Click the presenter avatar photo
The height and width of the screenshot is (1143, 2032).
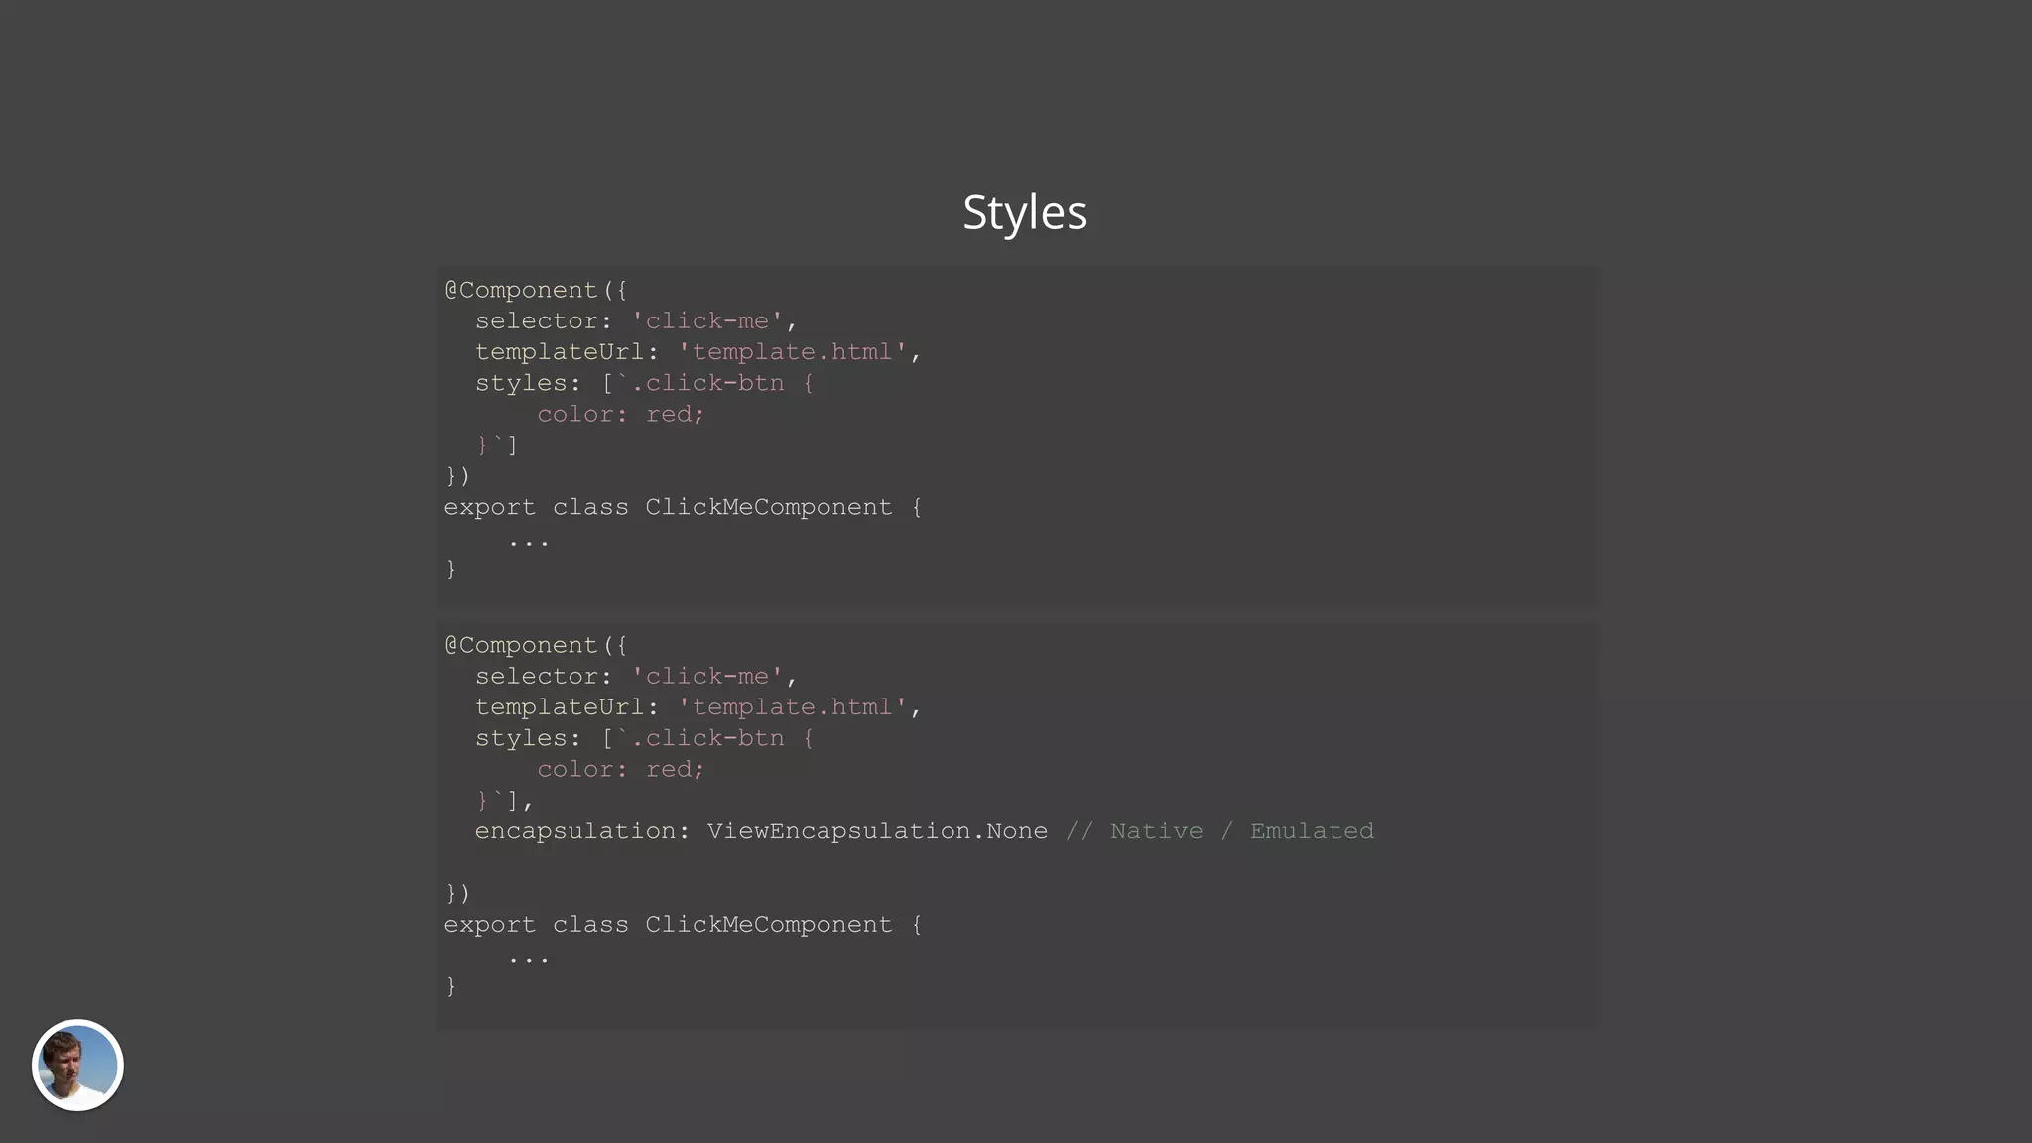[x=77, y=1065]
